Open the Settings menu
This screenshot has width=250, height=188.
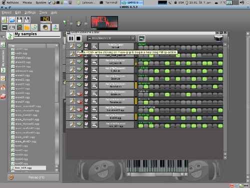coord(30,13)
